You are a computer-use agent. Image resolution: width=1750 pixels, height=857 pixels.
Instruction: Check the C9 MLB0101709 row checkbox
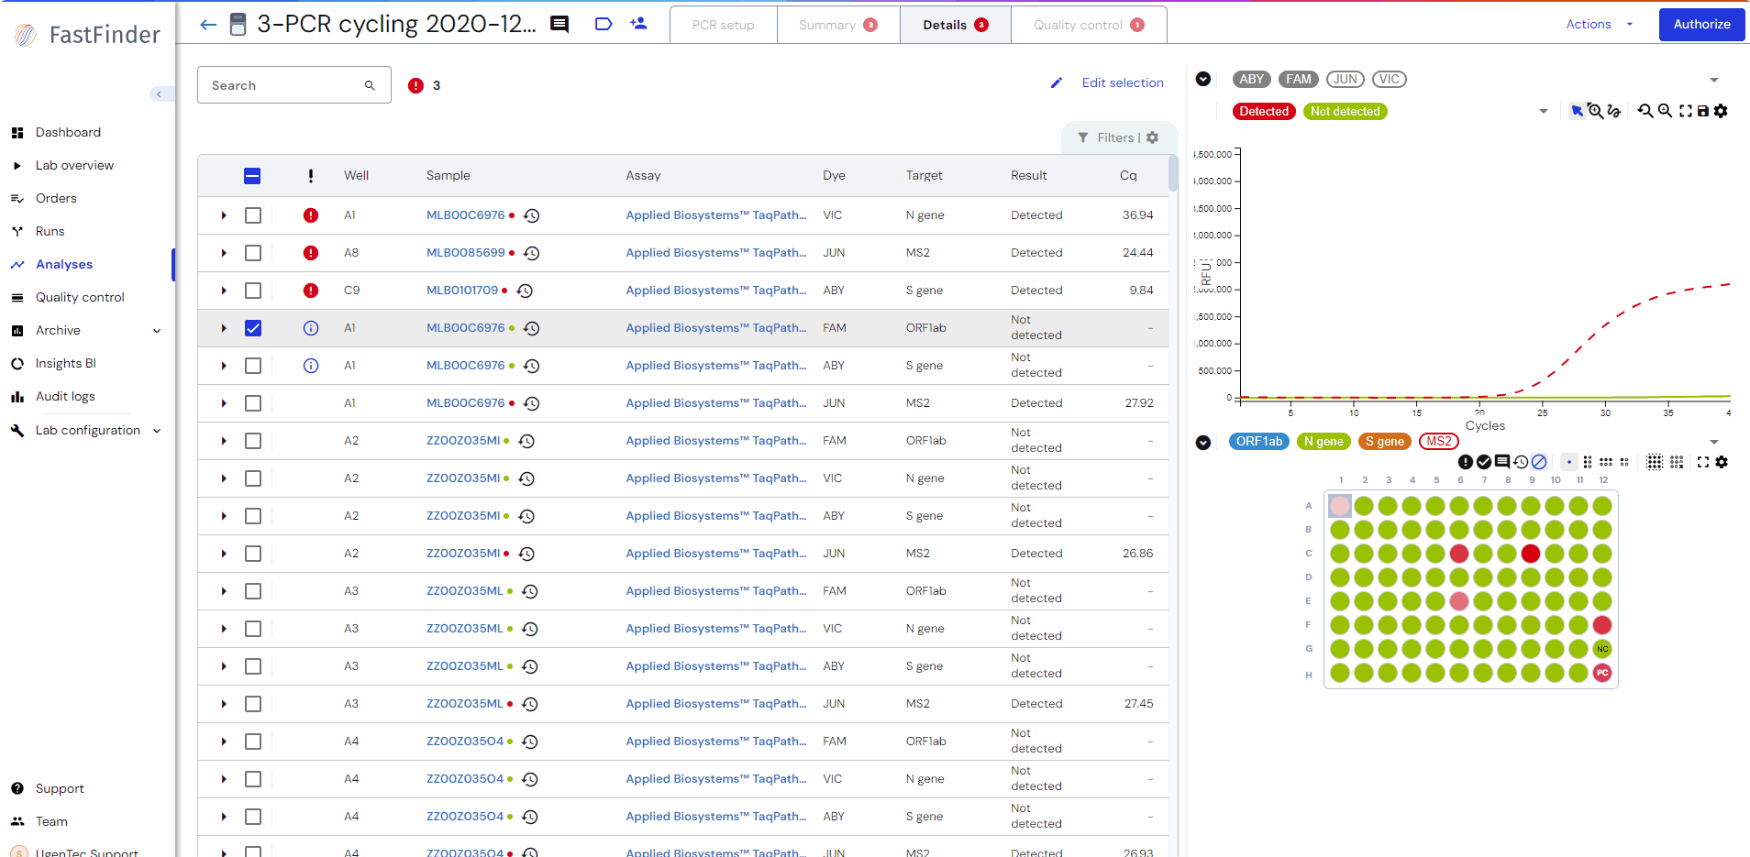coord(253,291)
